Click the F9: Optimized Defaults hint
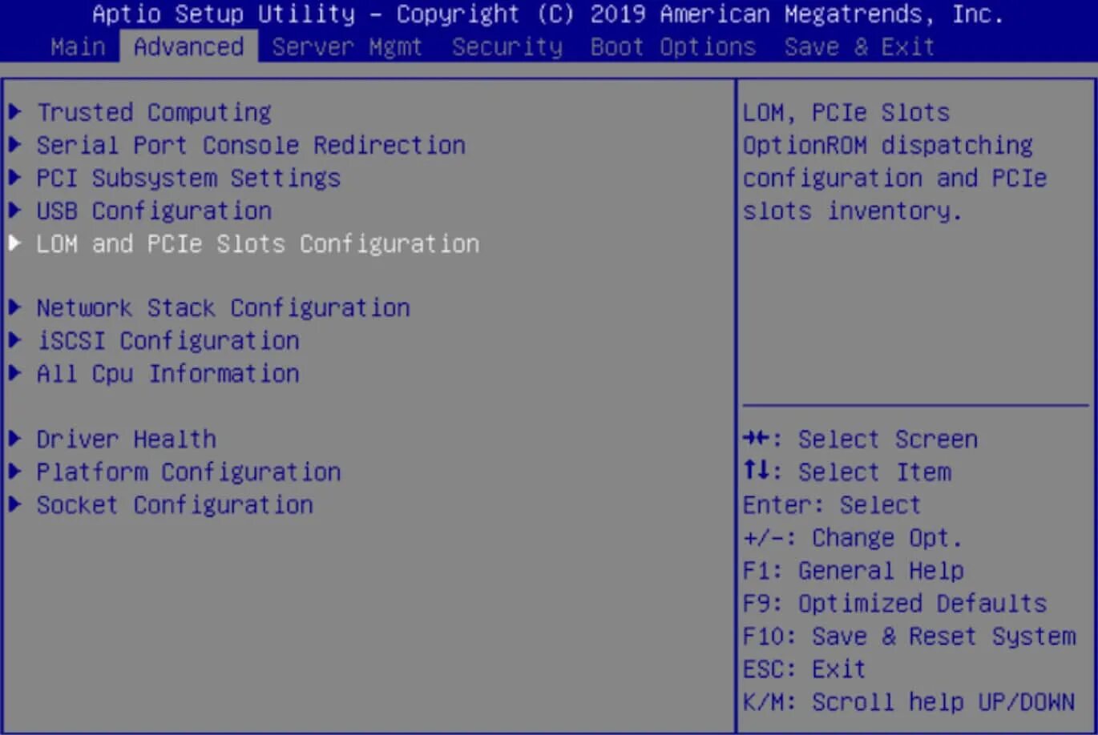 pyautogui.click(x=894, y=603)
